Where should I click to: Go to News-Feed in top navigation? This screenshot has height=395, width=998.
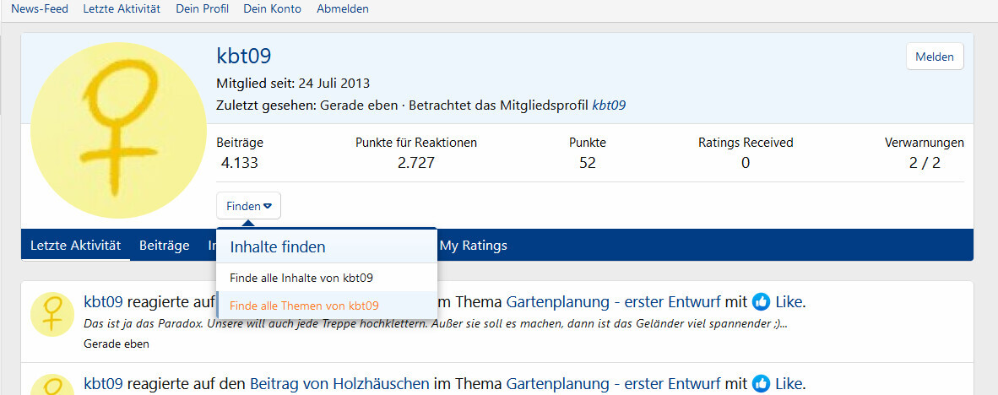pyautogui.click(x=40, y=9)
